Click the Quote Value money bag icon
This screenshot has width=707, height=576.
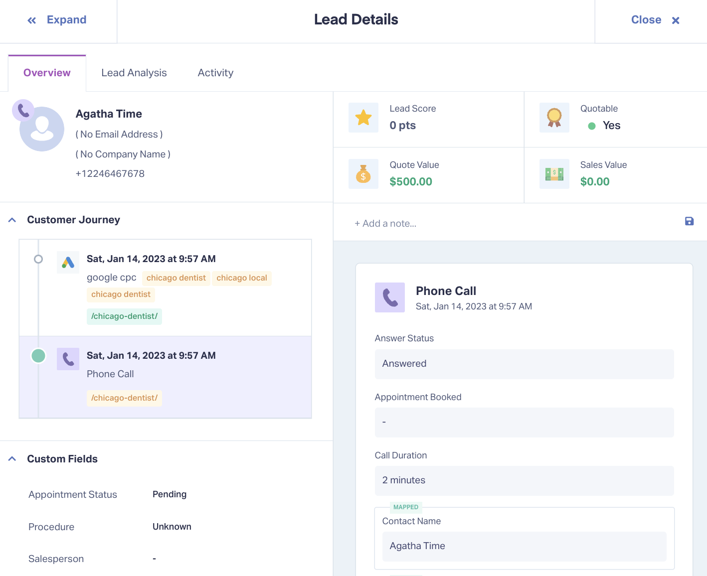[363, 174]
